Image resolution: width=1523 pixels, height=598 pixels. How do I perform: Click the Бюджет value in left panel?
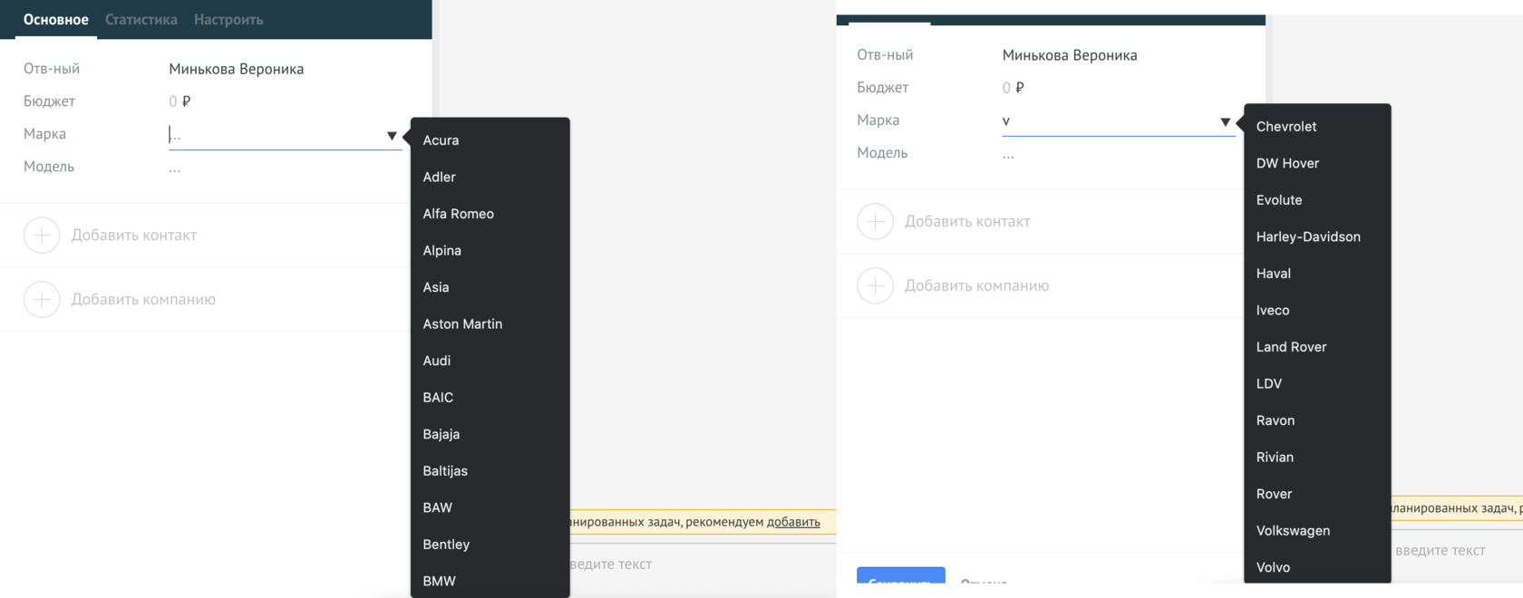(179, 101)
